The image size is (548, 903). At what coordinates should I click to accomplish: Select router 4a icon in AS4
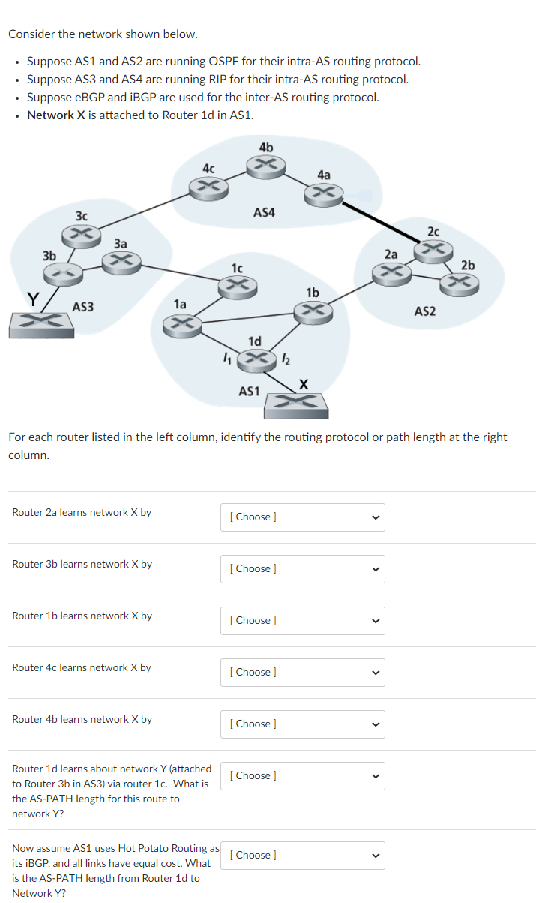pos(325,193)
